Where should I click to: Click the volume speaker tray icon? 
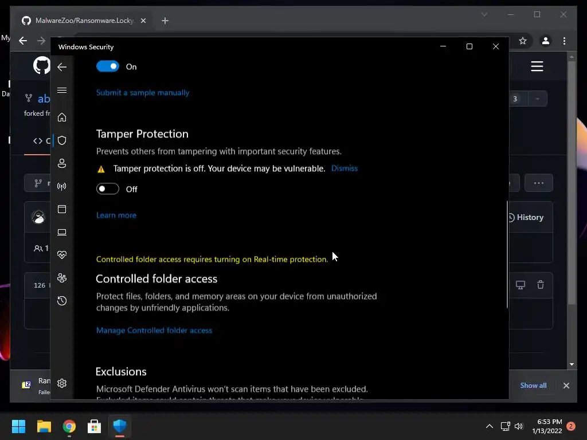519,426
